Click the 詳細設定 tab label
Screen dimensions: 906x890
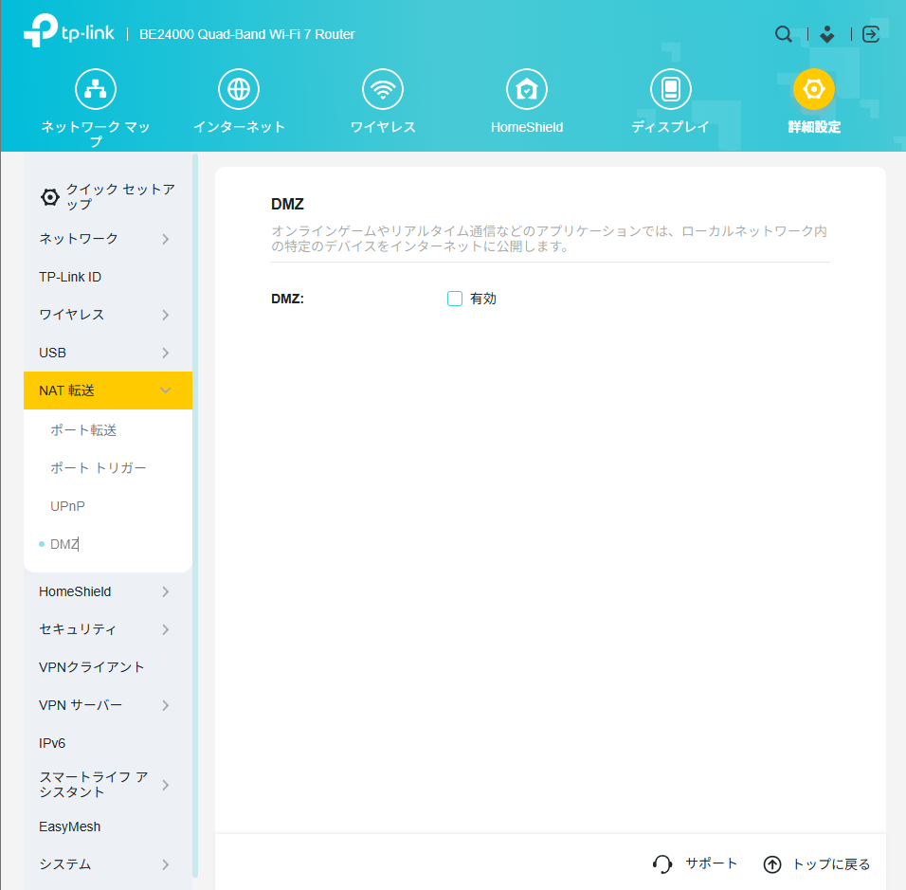coord(813,127)
